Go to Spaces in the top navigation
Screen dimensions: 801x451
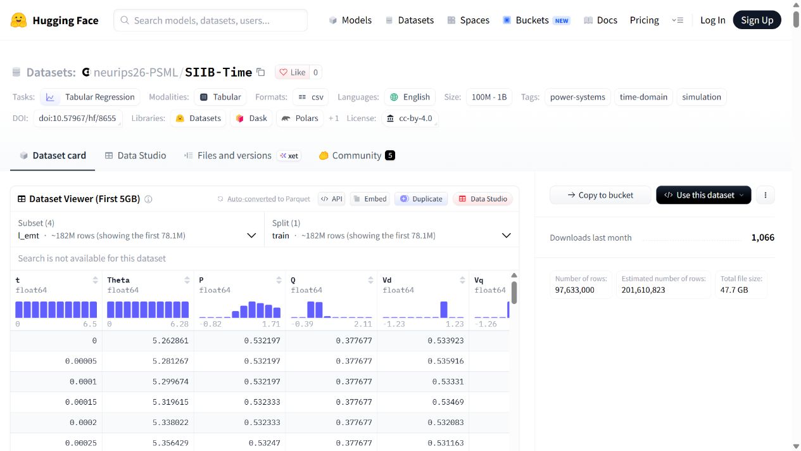click(468, 20)
